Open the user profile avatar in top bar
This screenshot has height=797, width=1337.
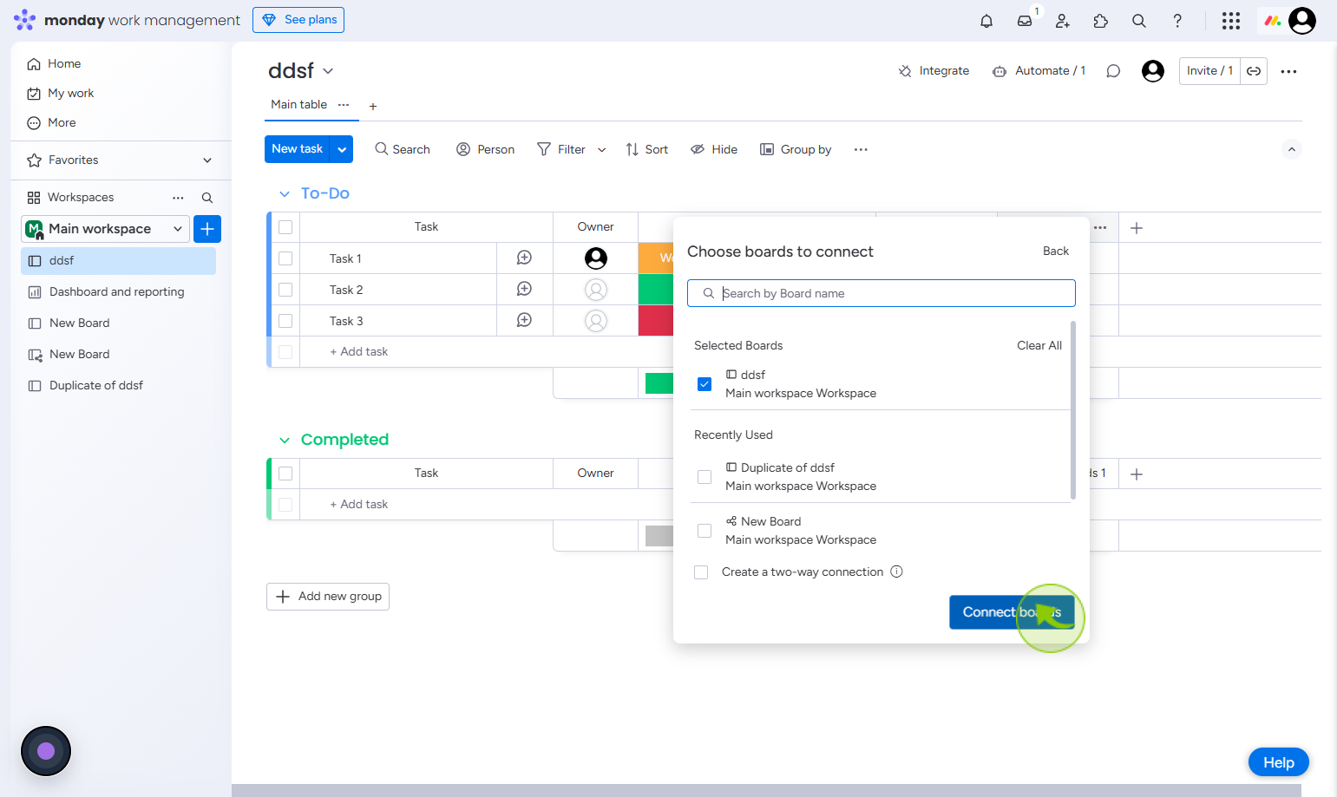point(1302,21)
